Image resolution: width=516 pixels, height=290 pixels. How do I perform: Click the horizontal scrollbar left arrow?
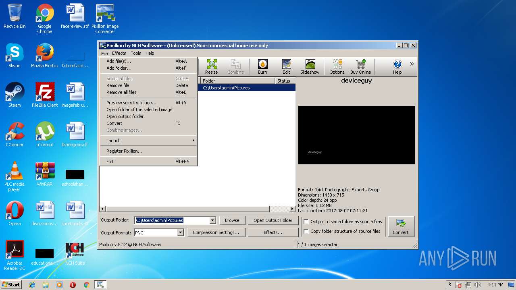103,209
